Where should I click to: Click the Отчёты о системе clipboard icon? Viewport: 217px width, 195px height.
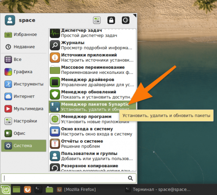[x=55, y=144]
